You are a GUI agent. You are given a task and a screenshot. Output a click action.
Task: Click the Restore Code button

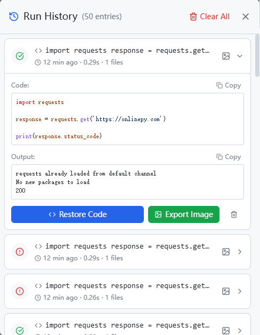(77, 214)
